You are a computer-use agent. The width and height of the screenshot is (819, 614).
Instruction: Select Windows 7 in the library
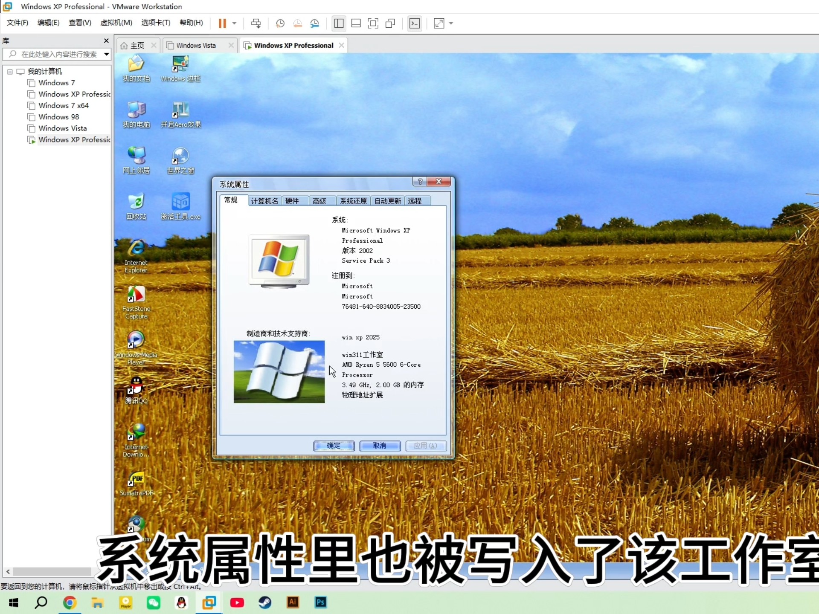pos(56,83)
